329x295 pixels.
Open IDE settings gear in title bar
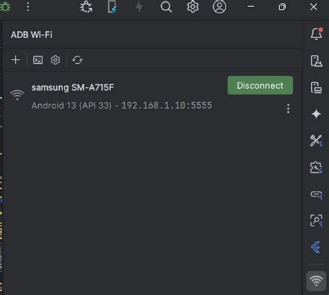193,7
